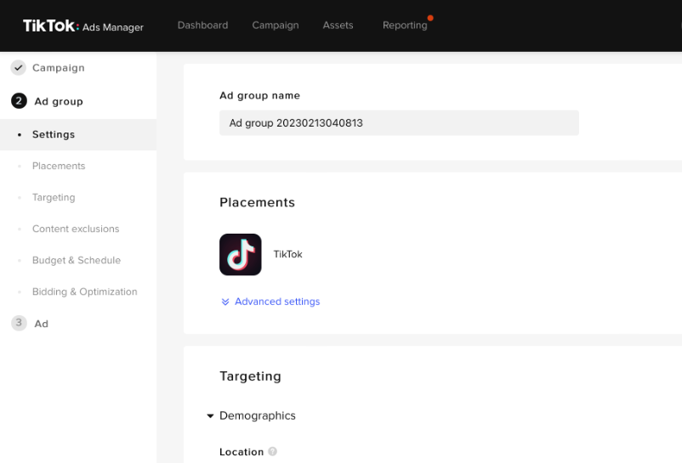Viewport: 682px width, 463px height.
Task: Open the Reporting menu
Action: pyautogui.click(x=405, y=25)
